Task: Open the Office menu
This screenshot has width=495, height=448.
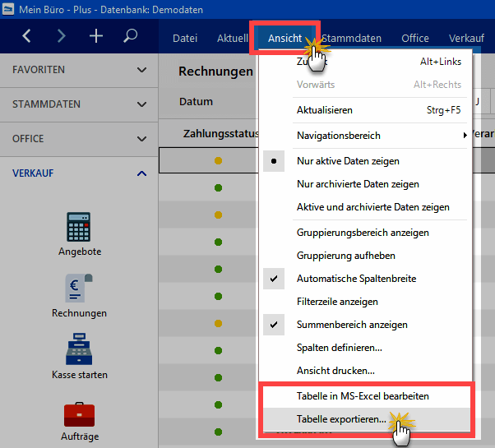Action: tap(414, 38)
